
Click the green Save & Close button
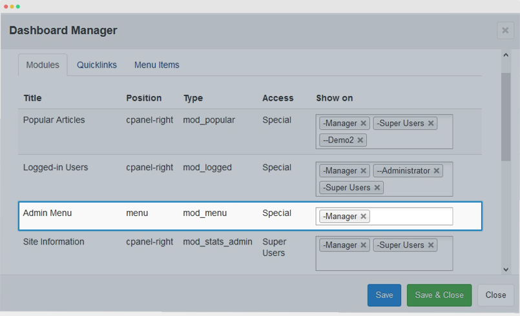click(x=439, y=295)
